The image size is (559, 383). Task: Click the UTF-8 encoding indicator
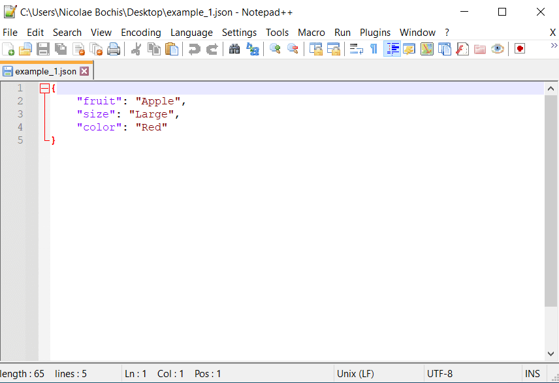(441, 373)
